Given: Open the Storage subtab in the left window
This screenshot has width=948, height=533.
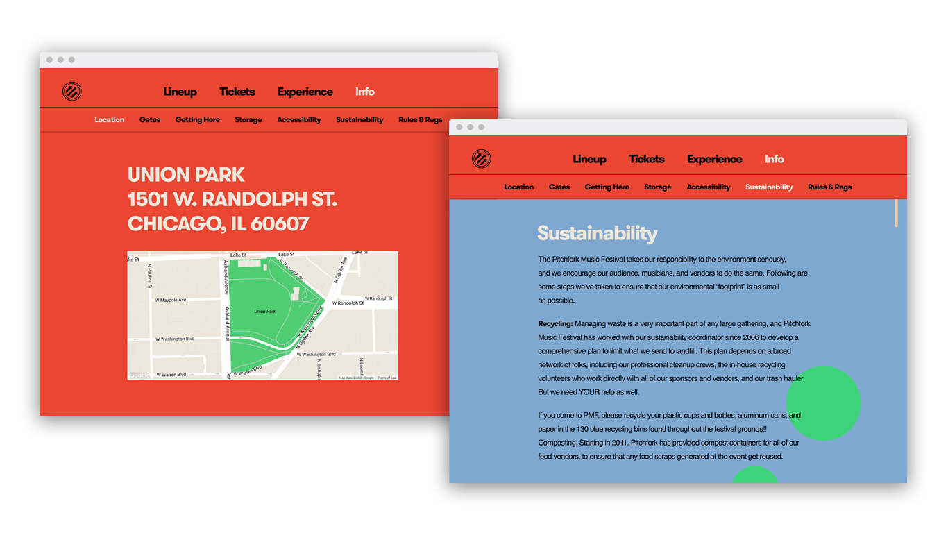Looking at the screenshot, I should point(248,119).
